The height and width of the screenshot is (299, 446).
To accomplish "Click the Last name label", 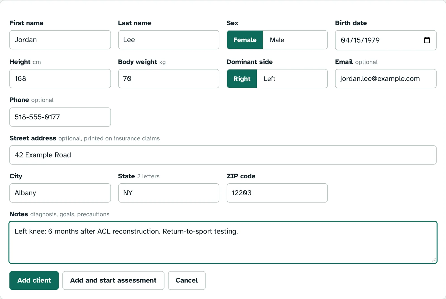I will point(134,23).
